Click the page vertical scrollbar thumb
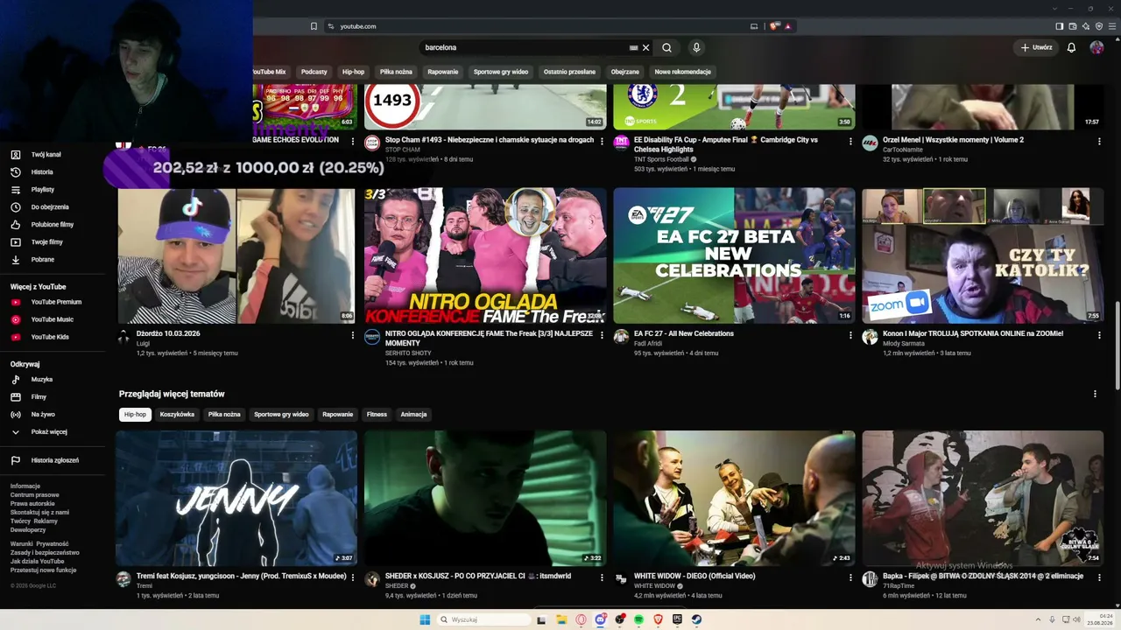The width and height of the screenshot is (1121, 630). coord(1116,346)
